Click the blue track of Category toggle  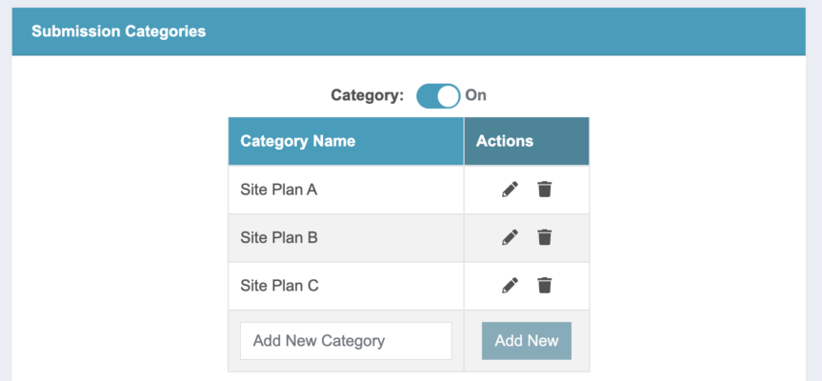427,96
